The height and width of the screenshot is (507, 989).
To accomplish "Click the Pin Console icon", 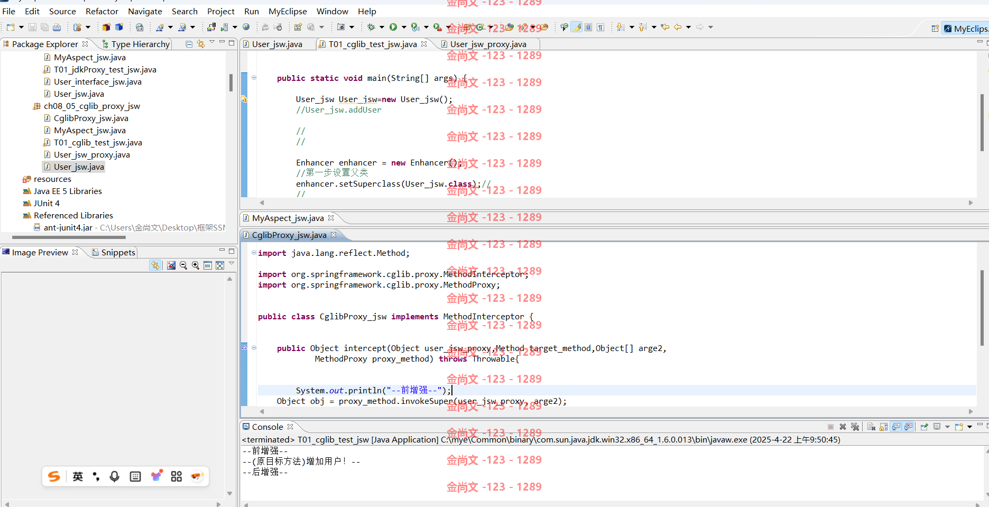I will point(924,427).
